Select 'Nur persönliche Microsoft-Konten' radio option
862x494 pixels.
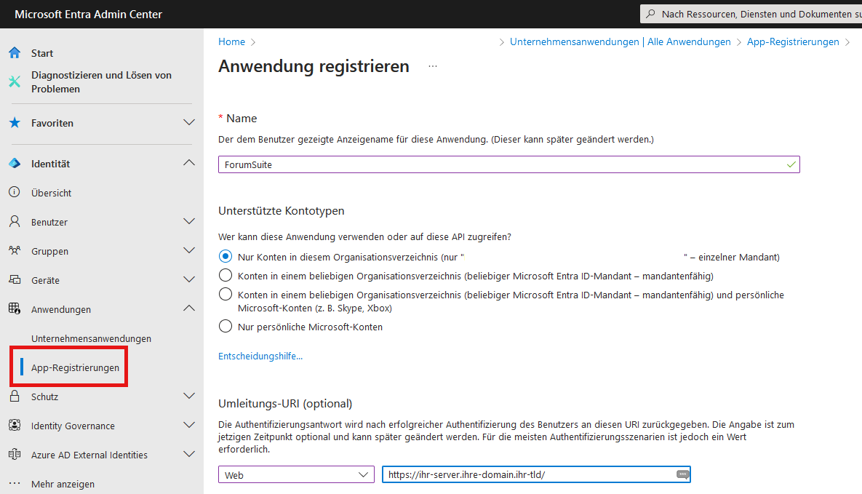coord(226,327)
